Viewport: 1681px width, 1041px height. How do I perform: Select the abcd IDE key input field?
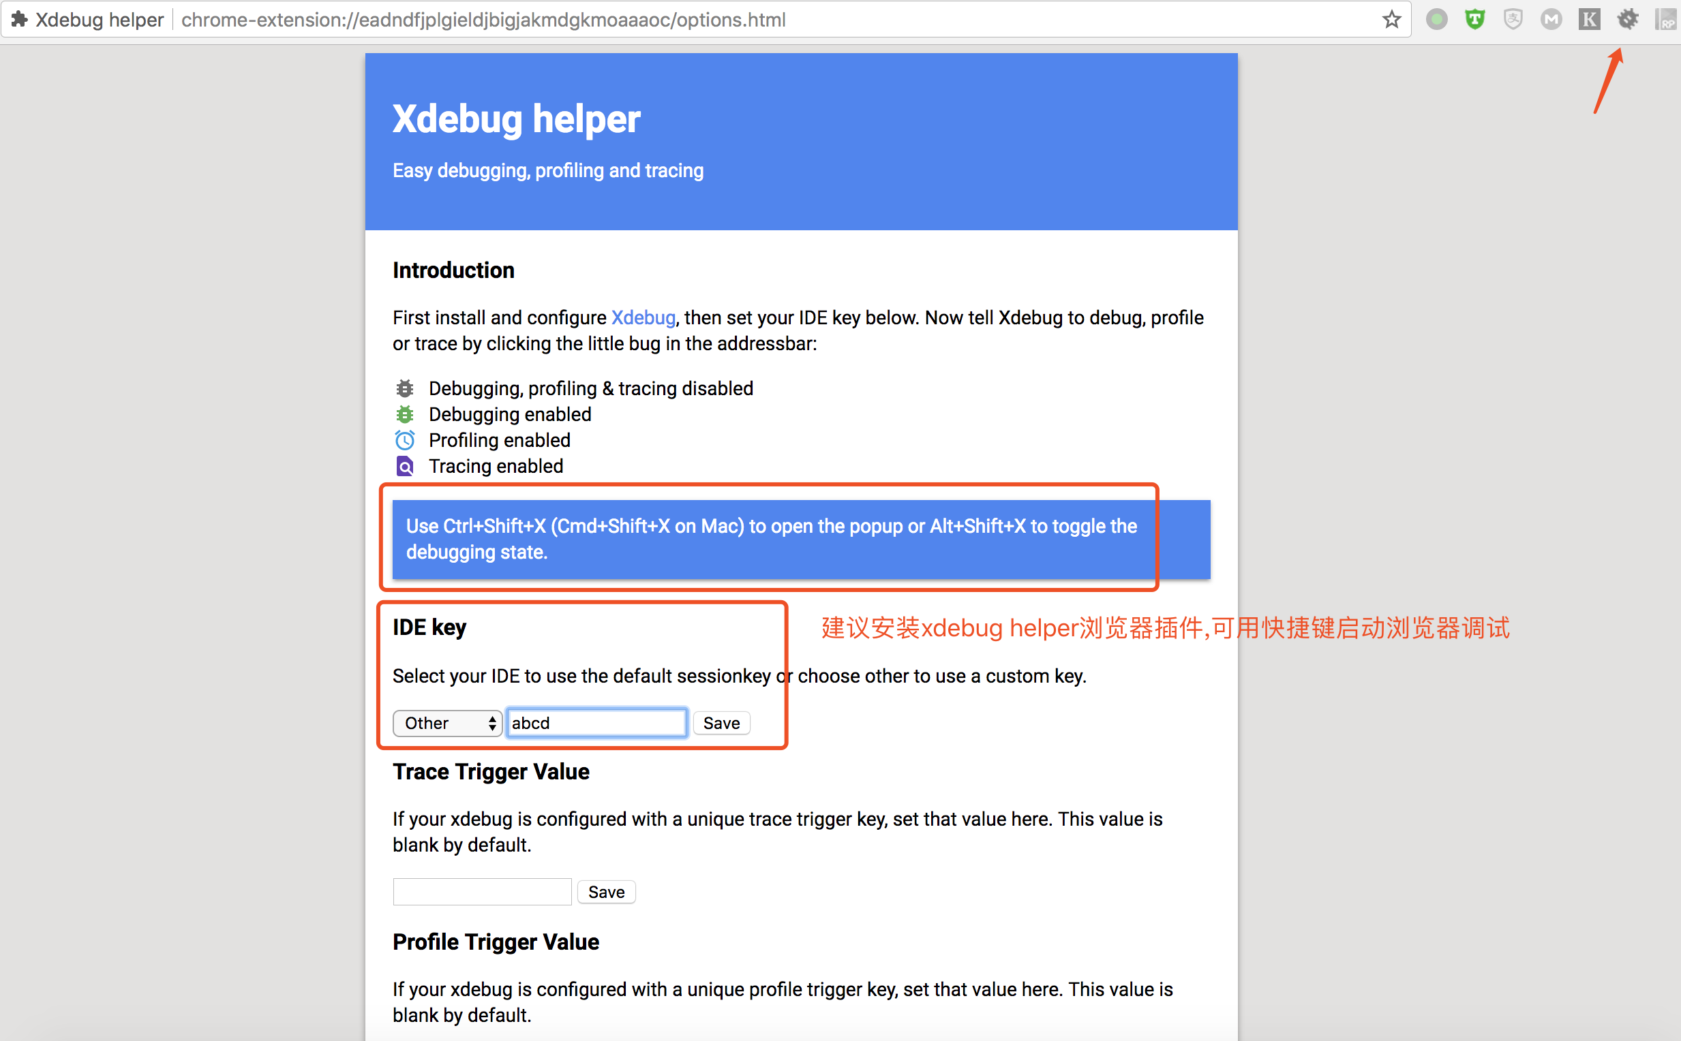click(x=596, y=722)
